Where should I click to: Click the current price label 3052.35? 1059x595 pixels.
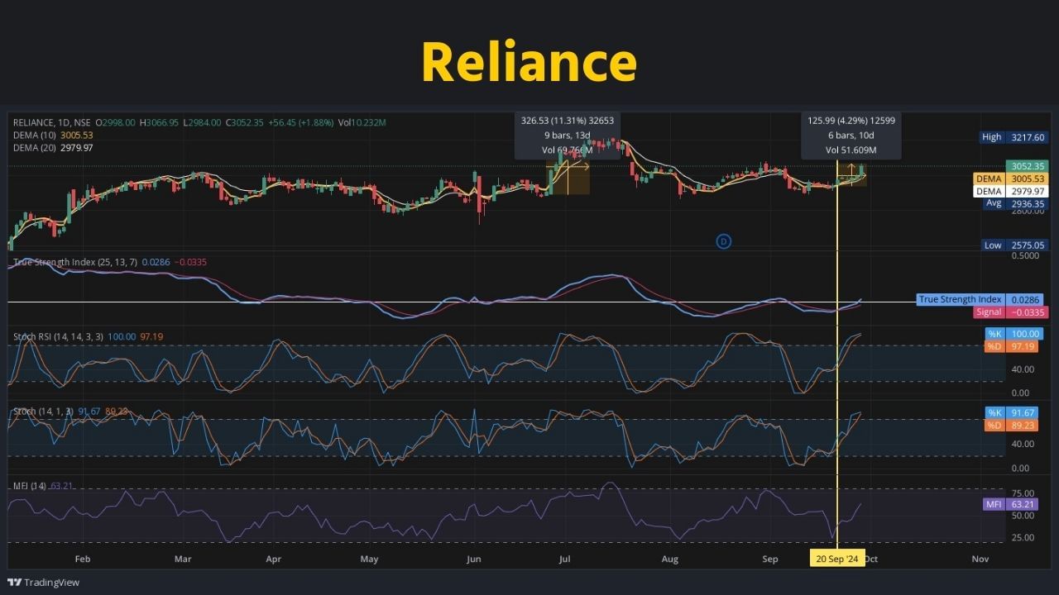point(1027,166)
